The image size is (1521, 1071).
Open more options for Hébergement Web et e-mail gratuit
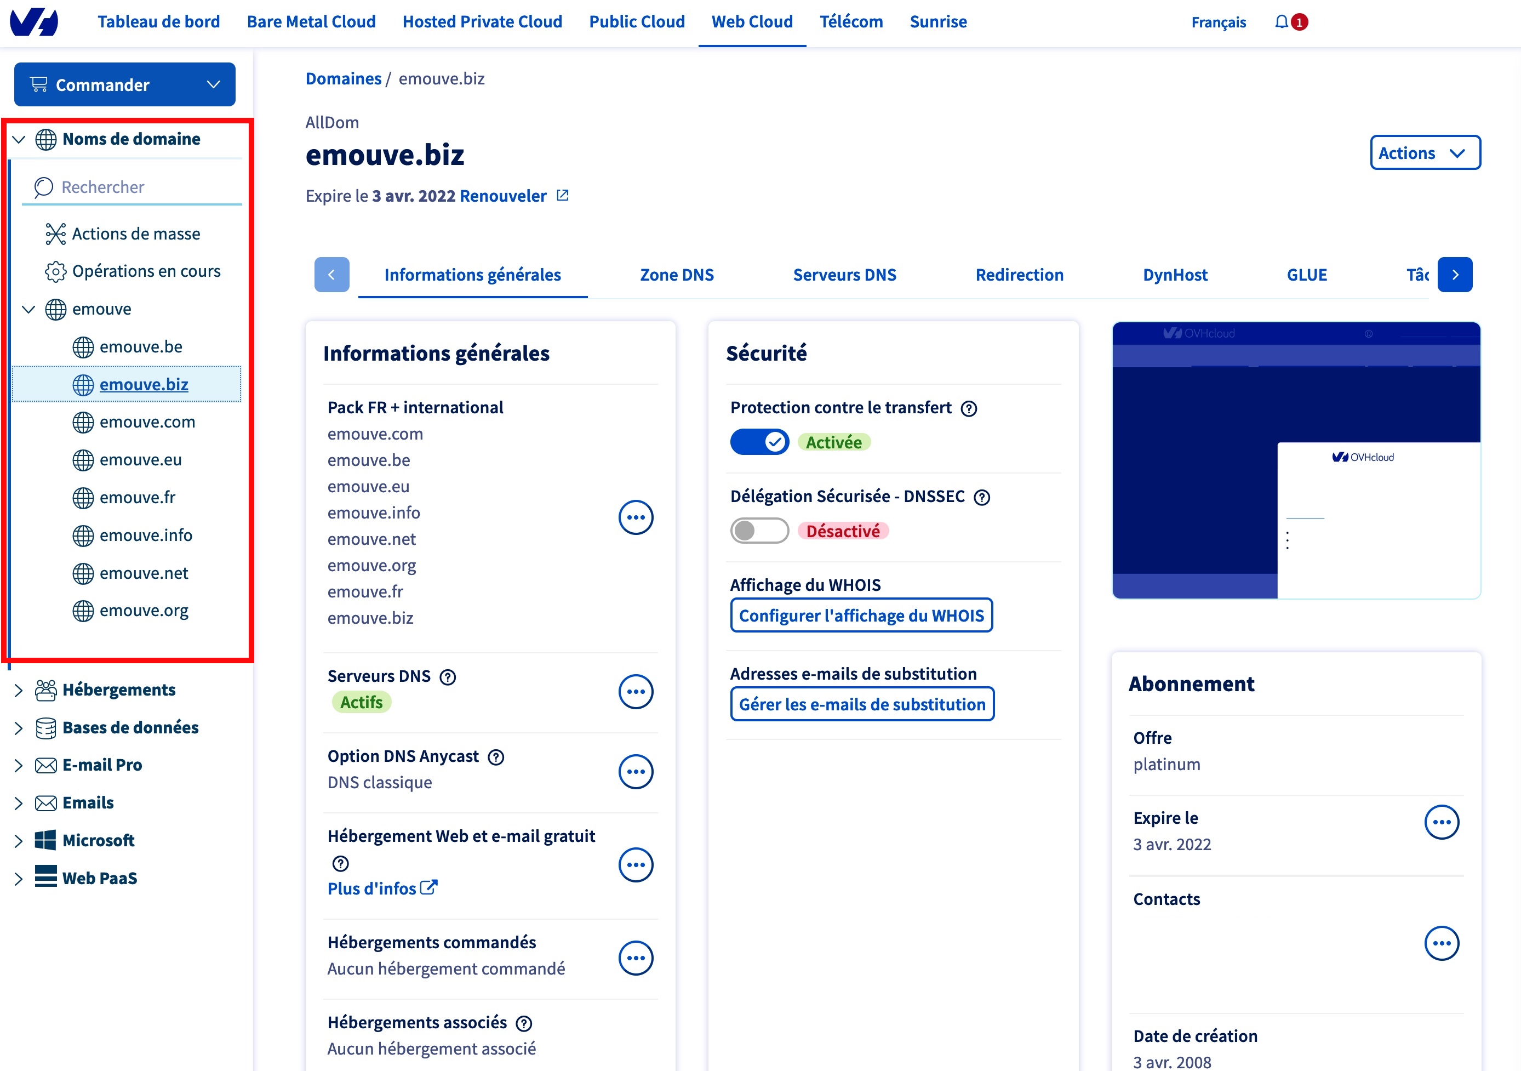[x=635, y=864]
